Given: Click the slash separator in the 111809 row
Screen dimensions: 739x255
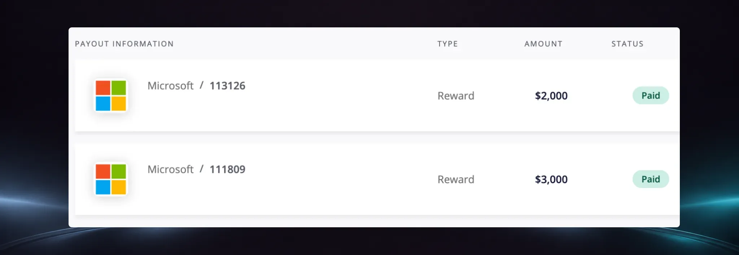Looking at the screenshot, I should pyautogui.click(x=202, y=169).
